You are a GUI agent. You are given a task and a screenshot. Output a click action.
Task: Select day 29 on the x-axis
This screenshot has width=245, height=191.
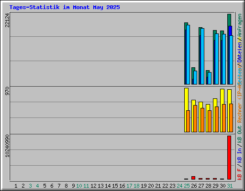[215, 186]
